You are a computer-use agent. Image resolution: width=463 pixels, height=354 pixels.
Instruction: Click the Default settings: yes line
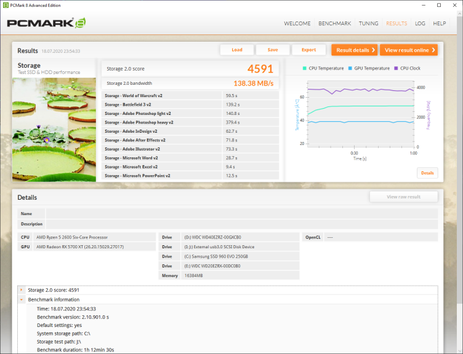(x=59, y=325)
